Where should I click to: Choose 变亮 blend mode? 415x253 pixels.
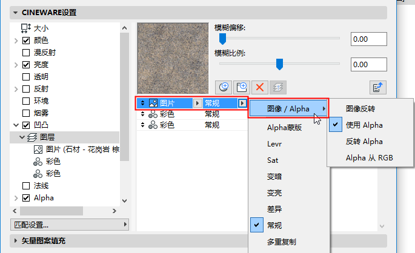point(274,193)
